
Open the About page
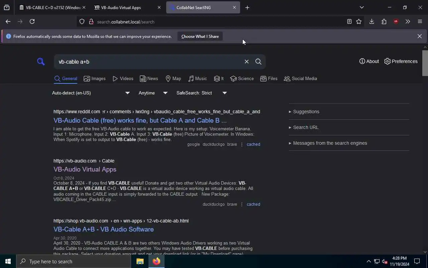click(369, 61)
